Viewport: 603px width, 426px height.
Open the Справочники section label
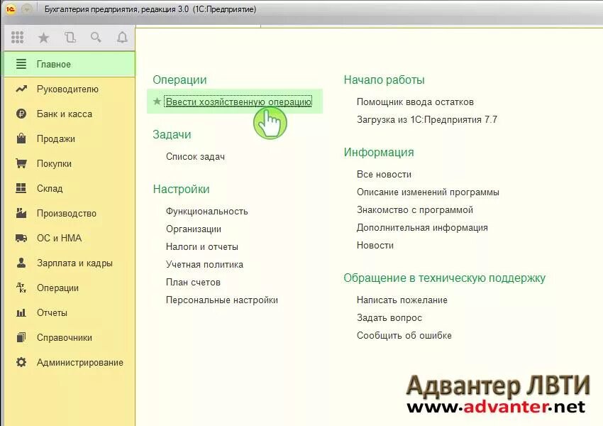pos(65,337)
